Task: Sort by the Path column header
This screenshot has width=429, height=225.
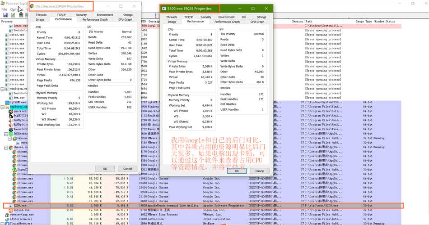Action: [308, 21]
